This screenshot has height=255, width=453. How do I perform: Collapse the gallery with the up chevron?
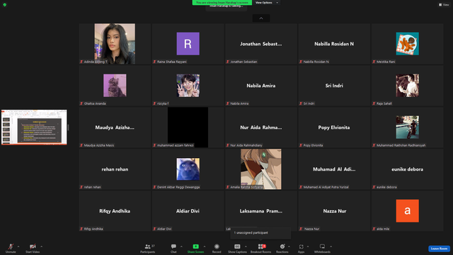pyautogui.click(x=261, y=18)
